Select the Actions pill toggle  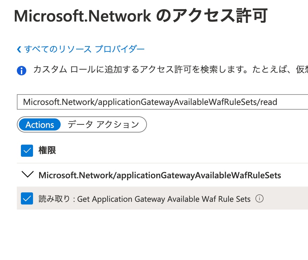[40, 125]
